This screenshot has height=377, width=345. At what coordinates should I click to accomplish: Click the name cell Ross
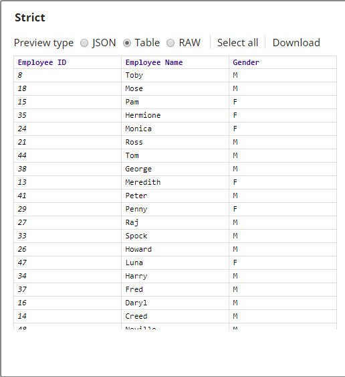pyautogui.click(x=175, y=143)
